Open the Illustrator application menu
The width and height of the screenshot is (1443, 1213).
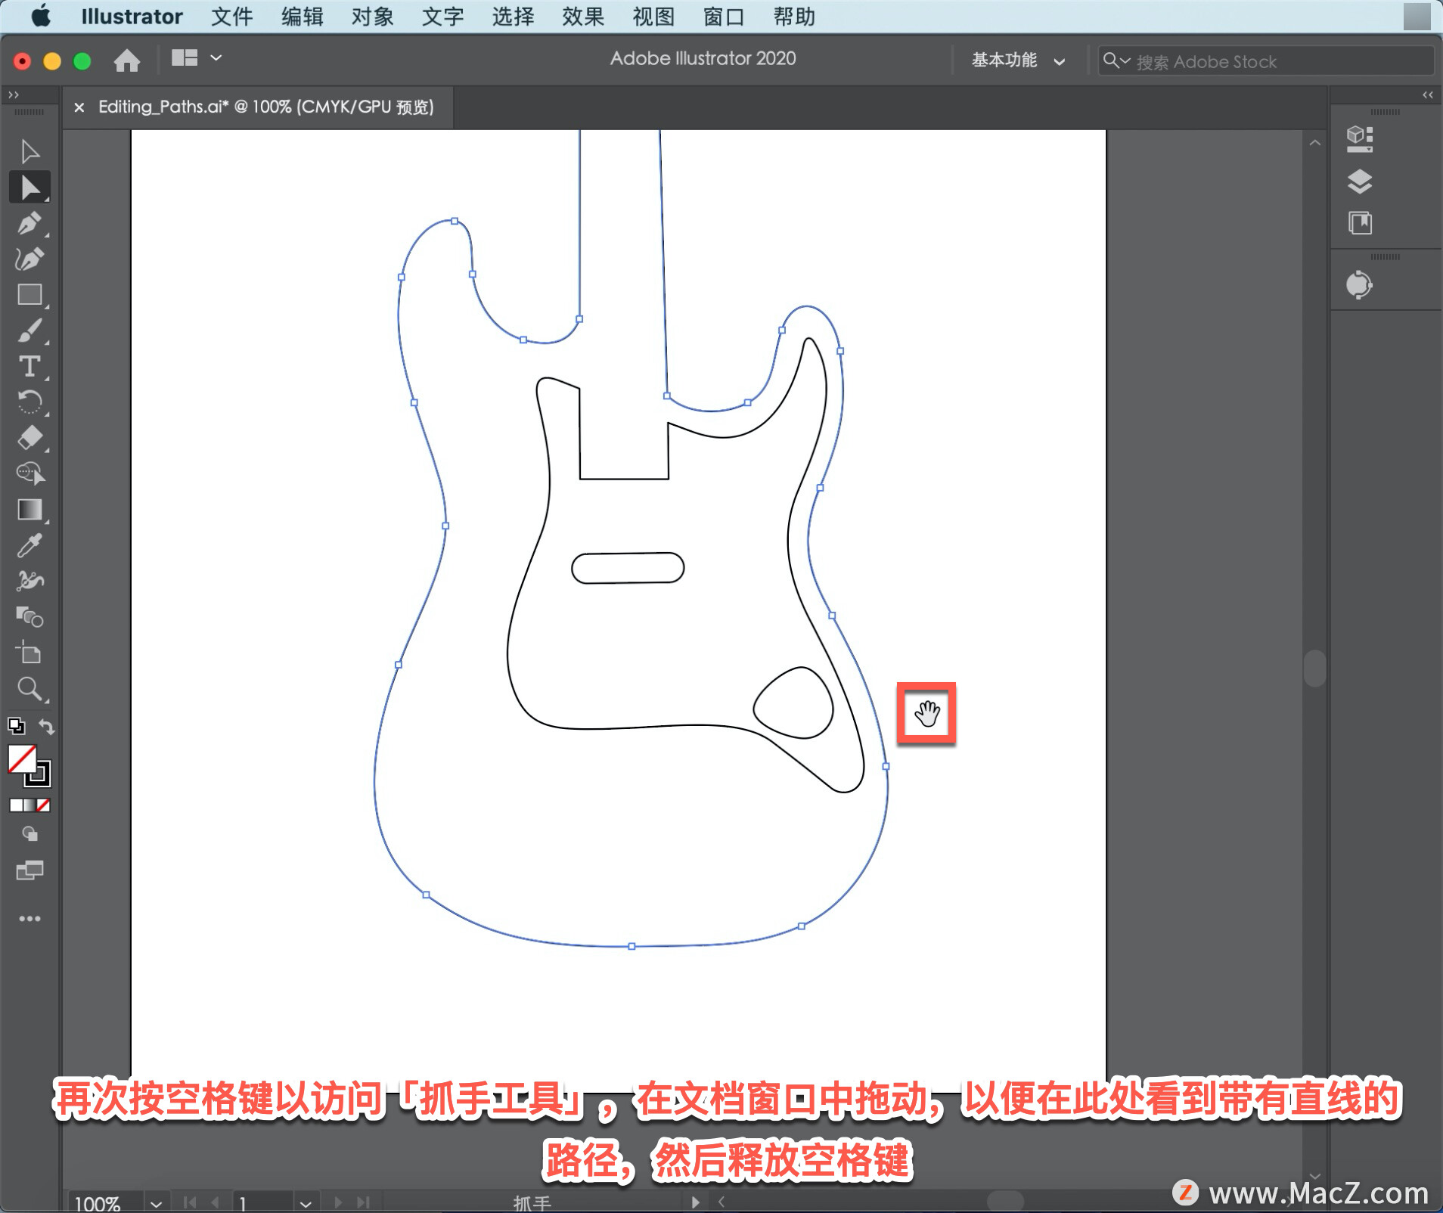coord(132,16)
